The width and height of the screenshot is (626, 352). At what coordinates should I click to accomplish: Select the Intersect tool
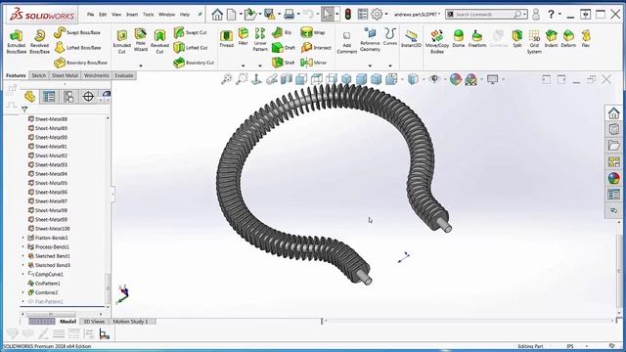[x=316, y=48]
